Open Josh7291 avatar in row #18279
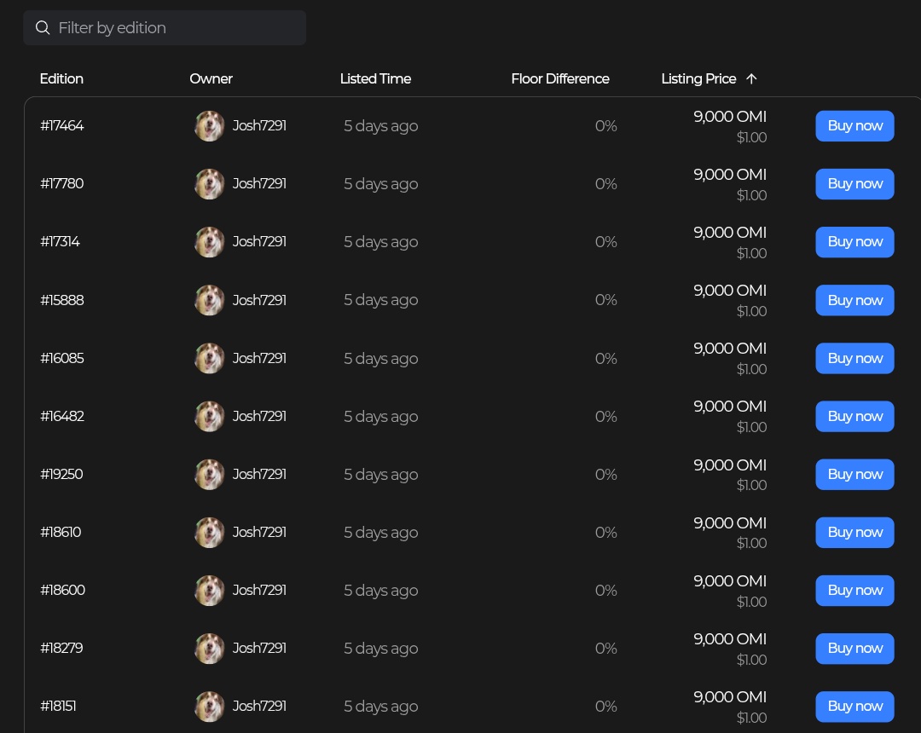This screenshot has width=921, height=733. (x=209, y=649)
